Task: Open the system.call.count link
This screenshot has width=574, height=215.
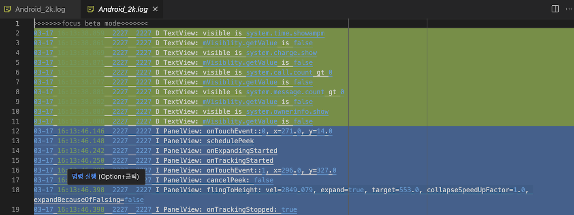Action: [x=279, y=72]
